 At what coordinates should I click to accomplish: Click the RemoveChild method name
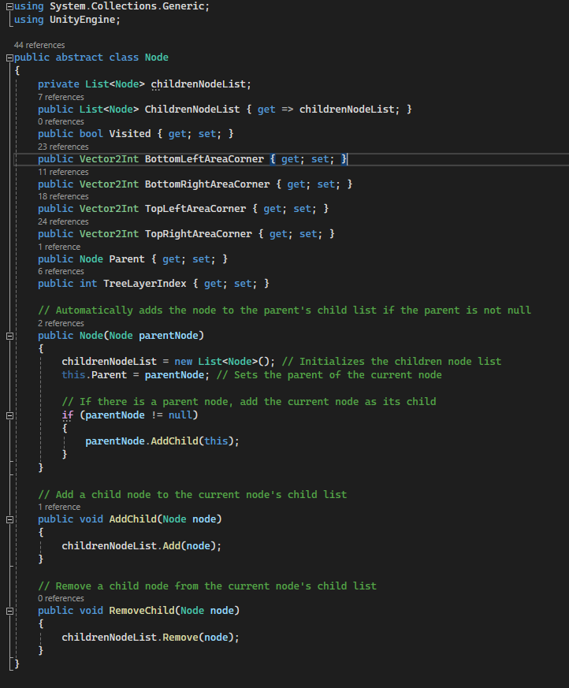click(x=142, y=611)
